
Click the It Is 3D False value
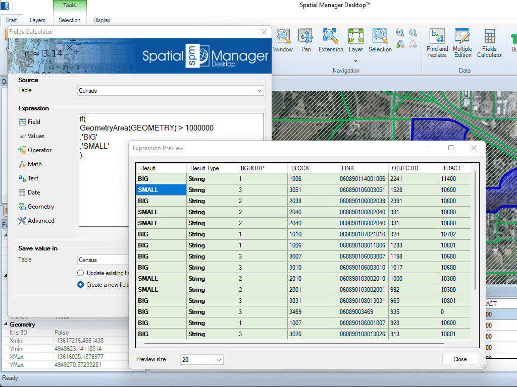point(62,333)
